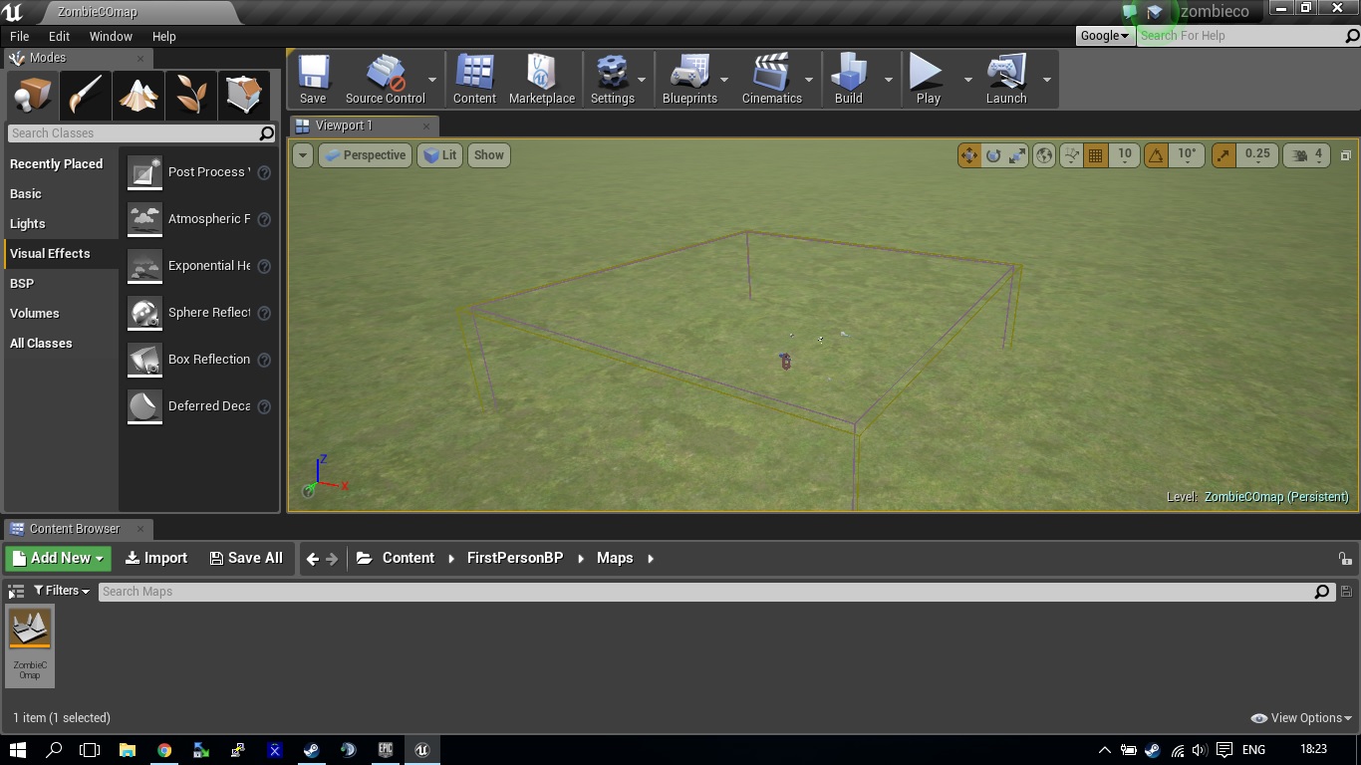Image resolution: width=1361 pixels, height=765 pixels.
Task: Open the scale snap 0.25 dropdown
Action: click(x=1257, y=155)
